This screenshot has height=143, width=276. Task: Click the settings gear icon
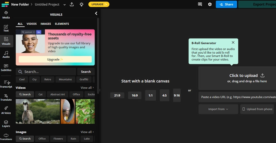click(210, 4)
